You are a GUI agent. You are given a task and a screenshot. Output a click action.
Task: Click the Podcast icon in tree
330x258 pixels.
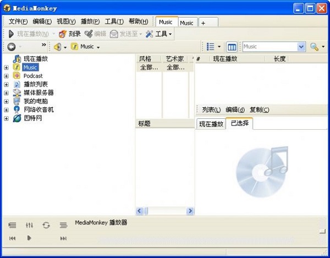16,75
